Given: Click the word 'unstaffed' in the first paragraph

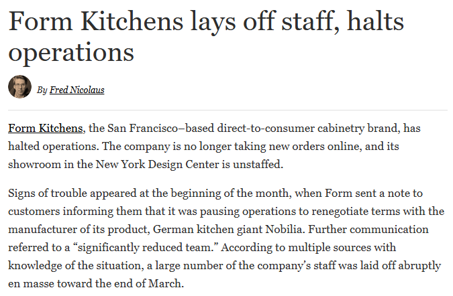Looking at the screenshot, I should coord(256,164).
